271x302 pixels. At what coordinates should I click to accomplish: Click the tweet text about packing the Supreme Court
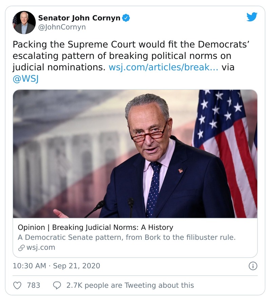tap(122, 56)
